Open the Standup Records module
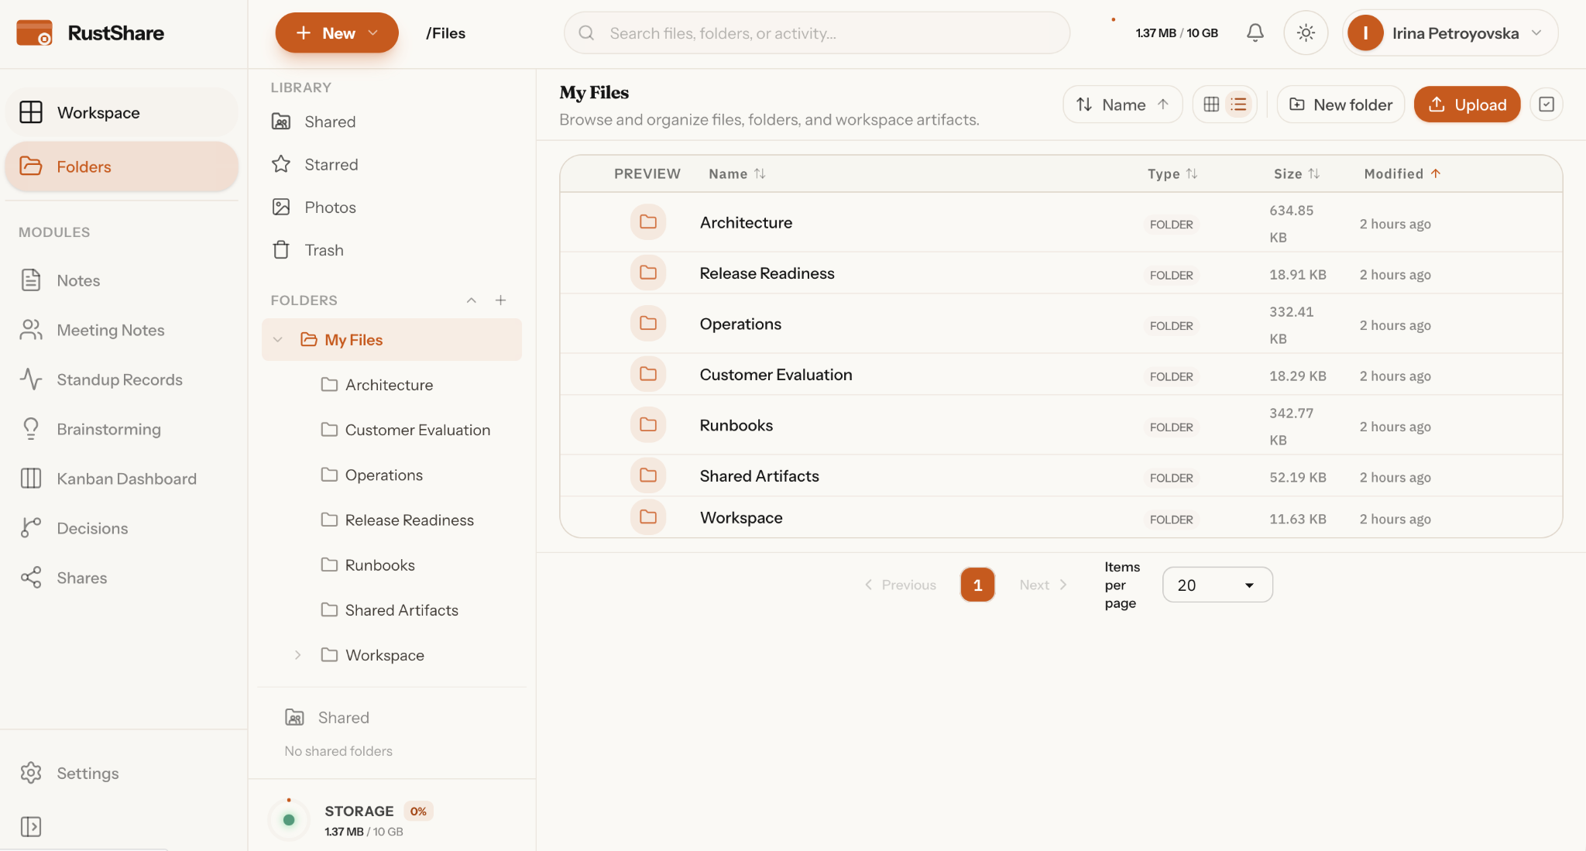The image size is (1586, 851). [122, 379]
